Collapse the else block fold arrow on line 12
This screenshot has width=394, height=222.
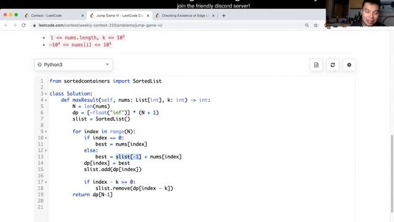[x=46, y=150]
